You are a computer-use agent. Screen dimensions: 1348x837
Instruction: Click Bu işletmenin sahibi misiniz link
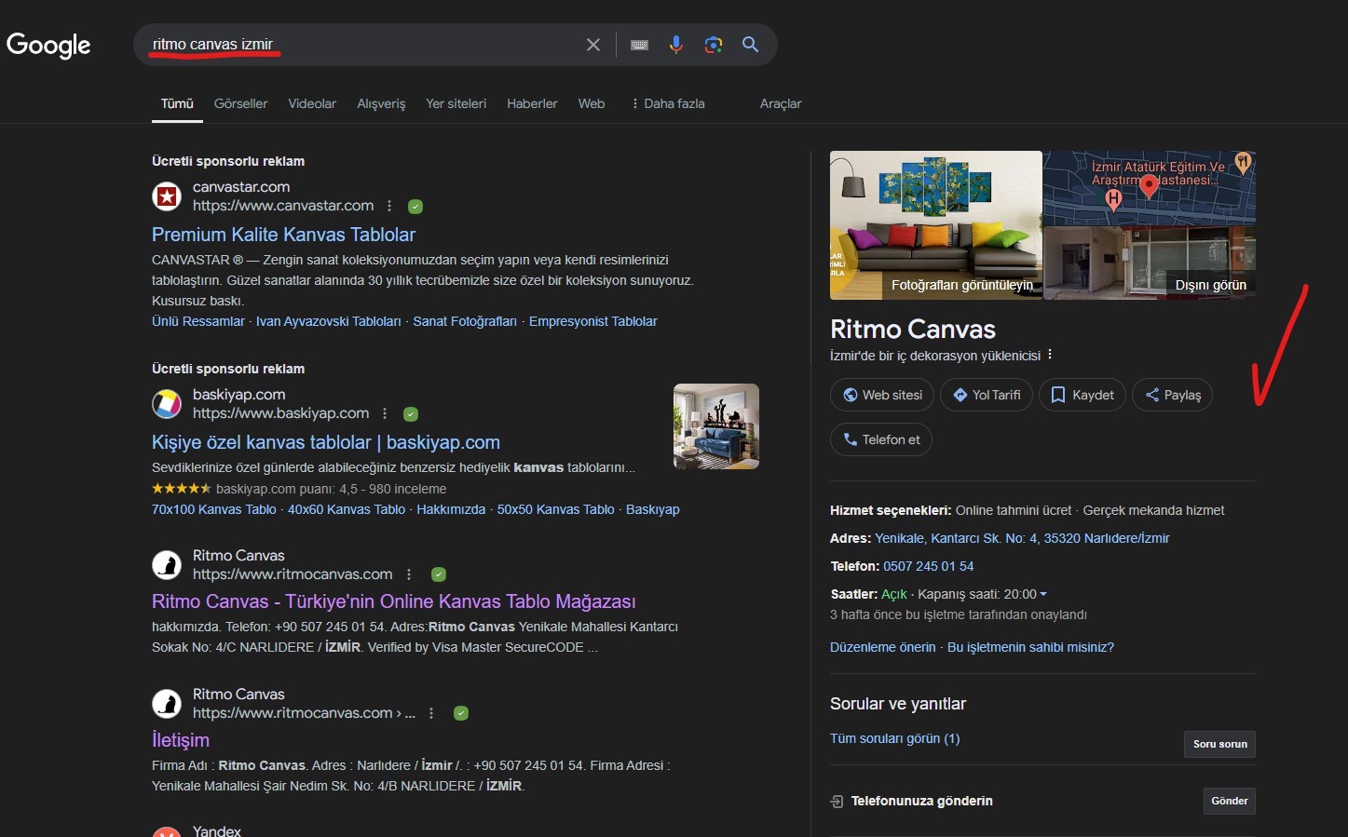coord(1030,647)
